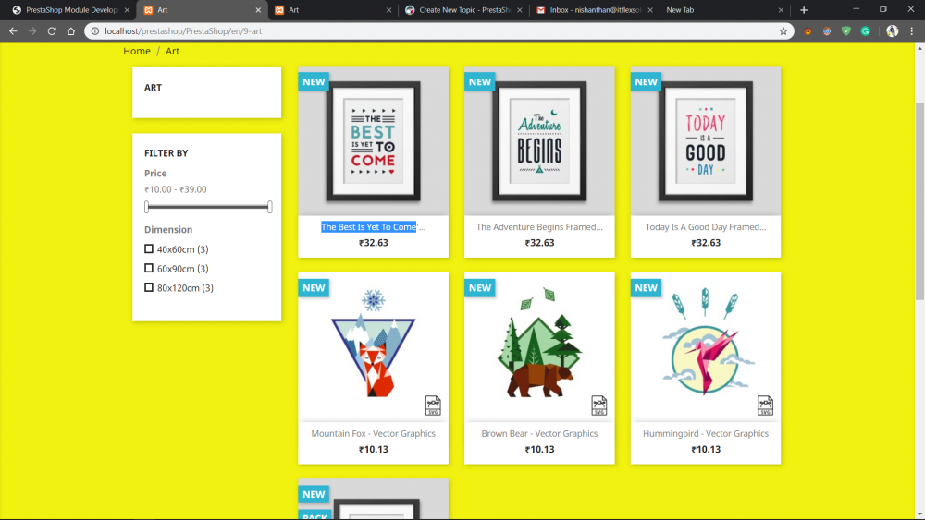Screen dimensions: 925x520
Task: Switch to the Inbox Gmail tab
Action: pyautogui.click(x=595, y=10)
